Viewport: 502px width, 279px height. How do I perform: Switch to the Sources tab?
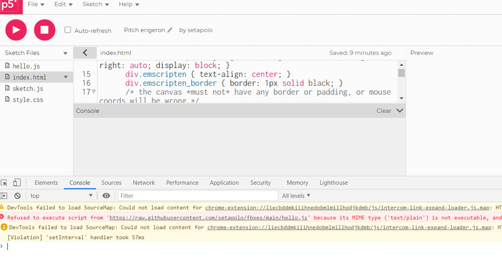click(111, 183)
